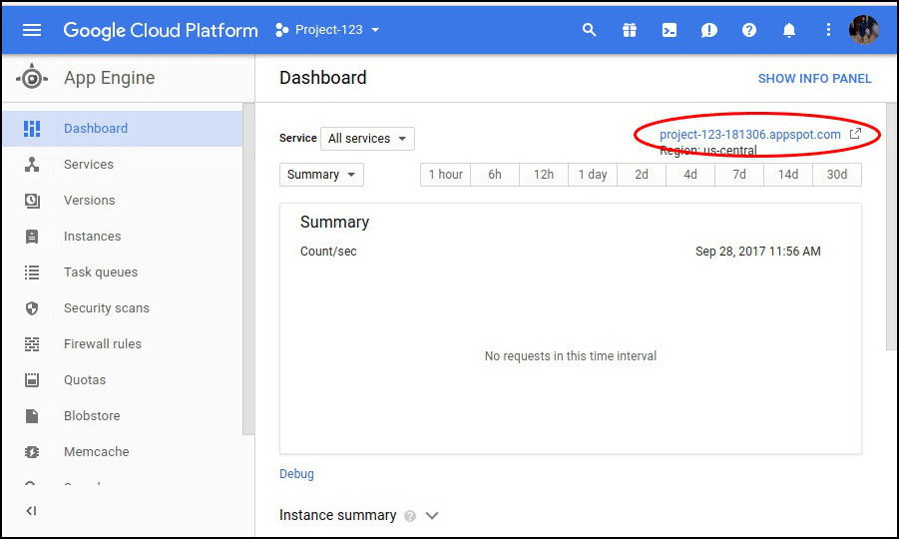Open Versions in the sidebar
899x539 pixels.
tap(122, 201)
